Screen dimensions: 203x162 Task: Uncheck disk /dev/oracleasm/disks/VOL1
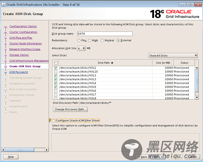[x=56, y=68]
